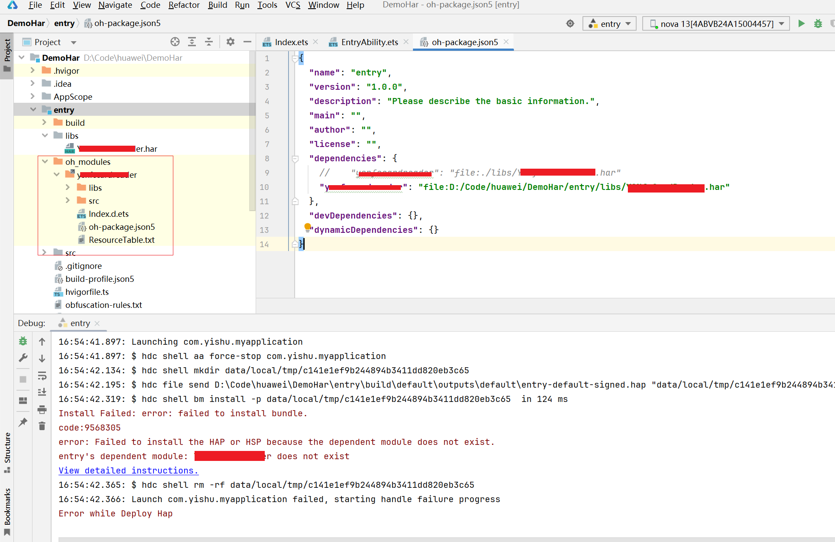This screenshot has height=542, width=835.
Task: Toggle scroll to end of console
Action: [42, 392]
